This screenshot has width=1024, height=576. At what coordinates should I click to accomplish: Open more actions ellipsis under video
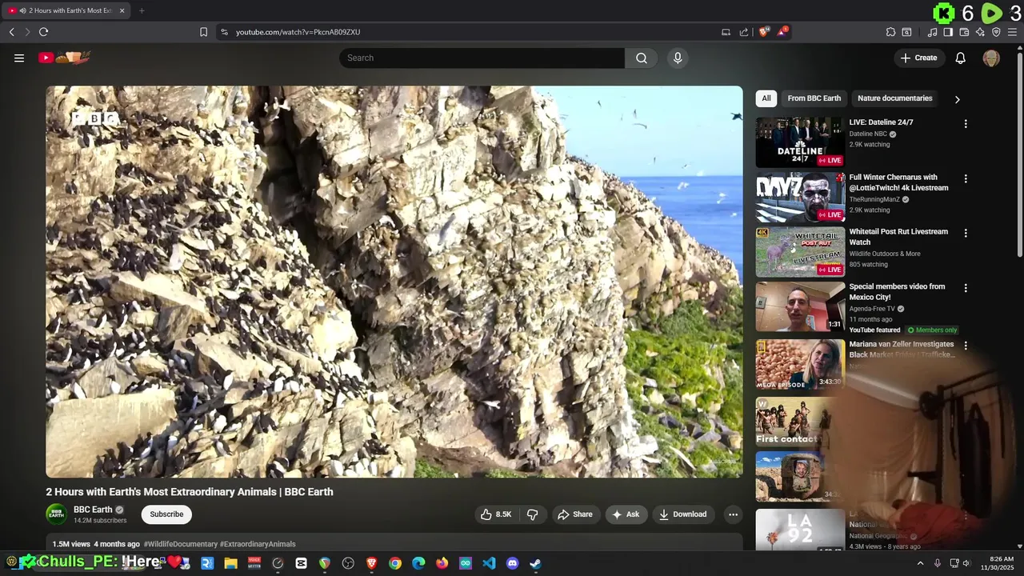point(733,514)
